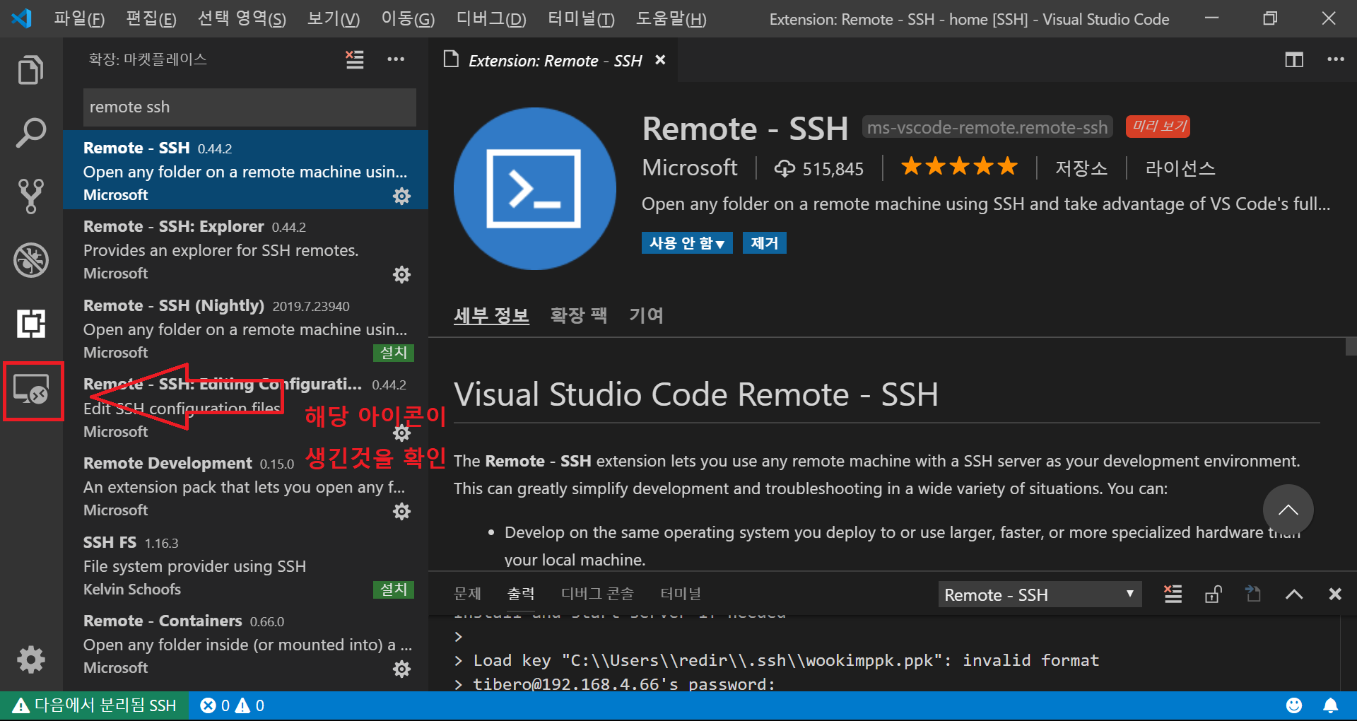Viewport: 1357px width, 721px height.
Task: Close the bottom panel
Action: [x=1334, y=594]
